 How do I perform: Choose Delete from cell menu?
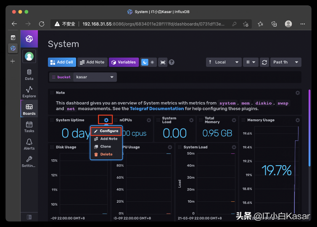point(106,154)
